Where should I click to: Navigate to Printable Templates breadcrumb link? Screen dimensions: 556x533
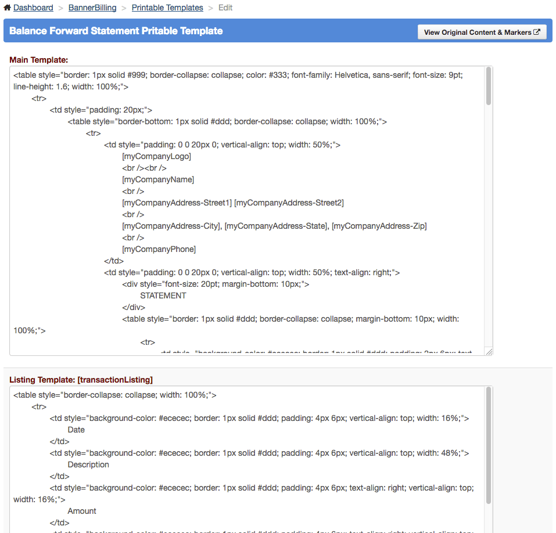pos(167,8)
